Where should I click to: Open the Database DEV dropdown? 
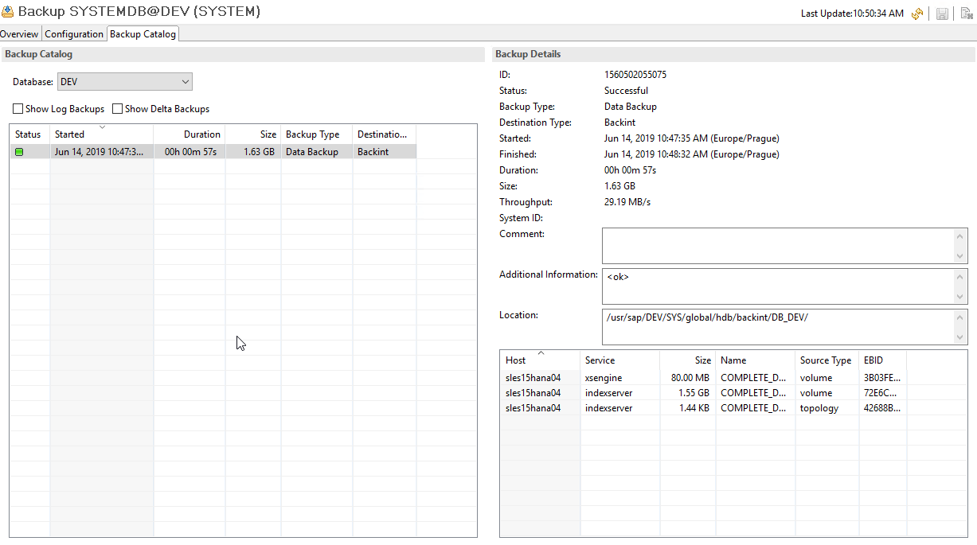[x=124, y=82]
